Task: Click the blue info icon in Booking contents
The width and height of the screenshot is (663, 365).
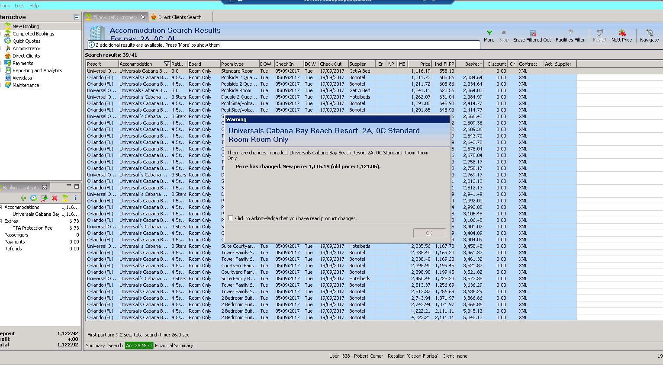Action: tap(75, 198)
